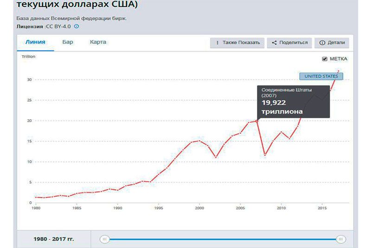Click the 2000 peak data point
The height and width of the screenshot is (248, 371).
(199, 141)
